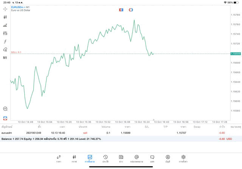This screenshot has width=242, height=169.
Task: Open the News tab
Action: point(121,159)
